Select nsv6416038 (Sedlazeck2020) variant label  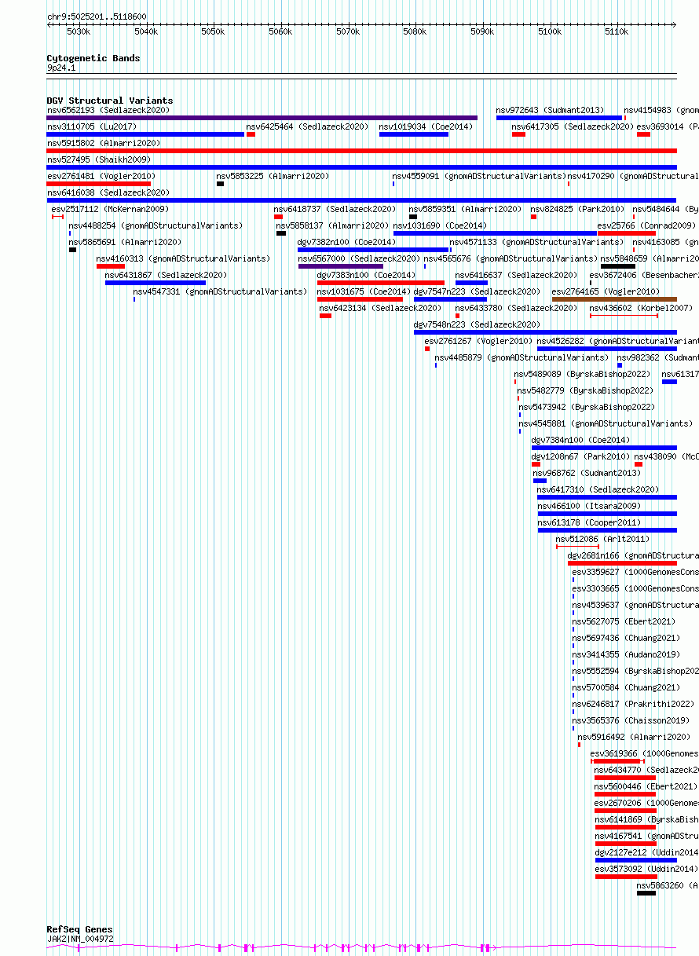(x=108, y=192)
